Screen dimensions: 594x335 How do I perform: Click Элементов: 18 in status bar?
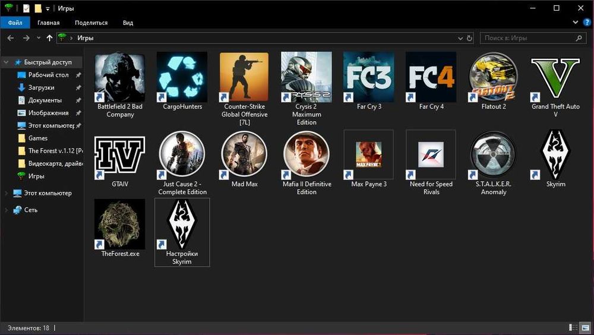click(x=29, y=328)
